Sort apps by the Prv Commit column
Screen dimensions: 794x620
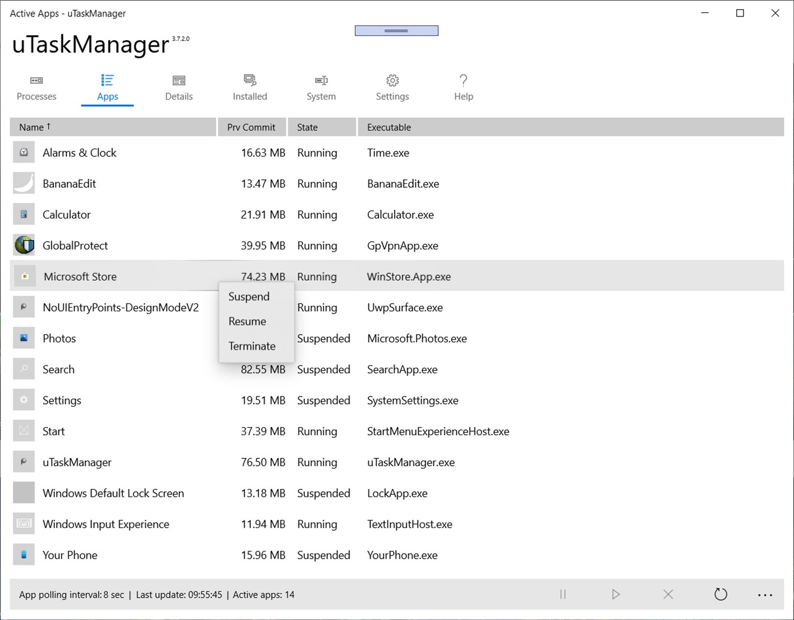tap(251, 126)
